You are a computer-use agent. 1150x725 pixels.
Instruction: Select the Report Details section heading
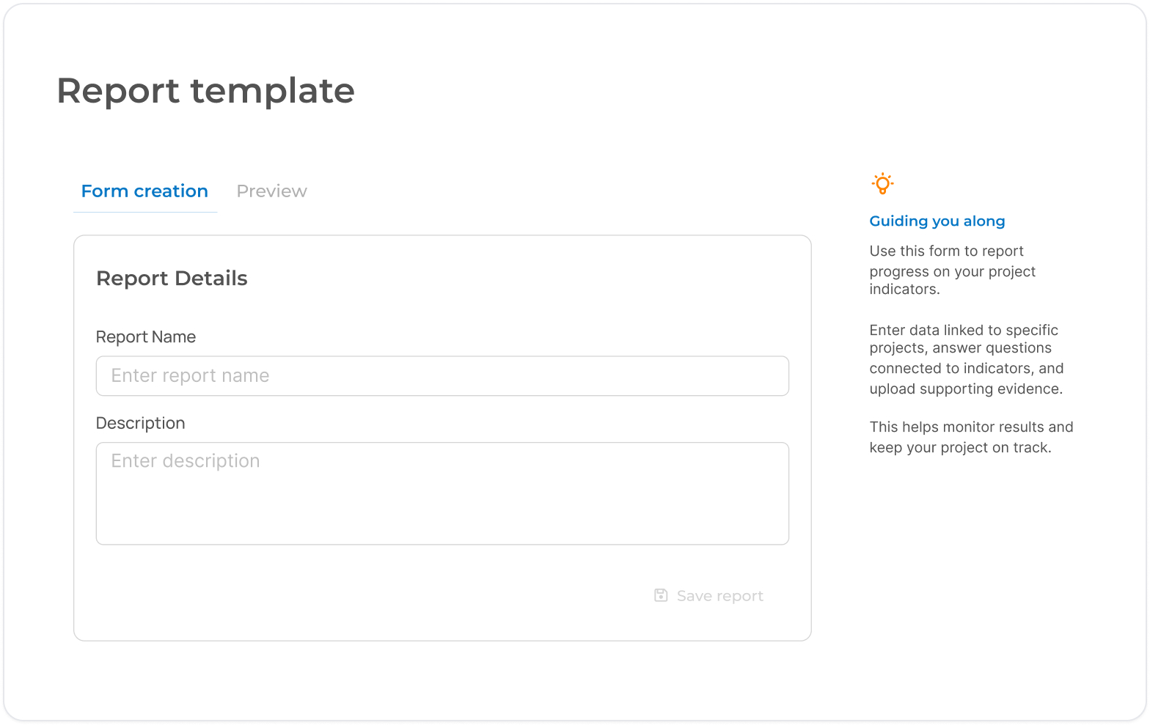tap(172, 279)
